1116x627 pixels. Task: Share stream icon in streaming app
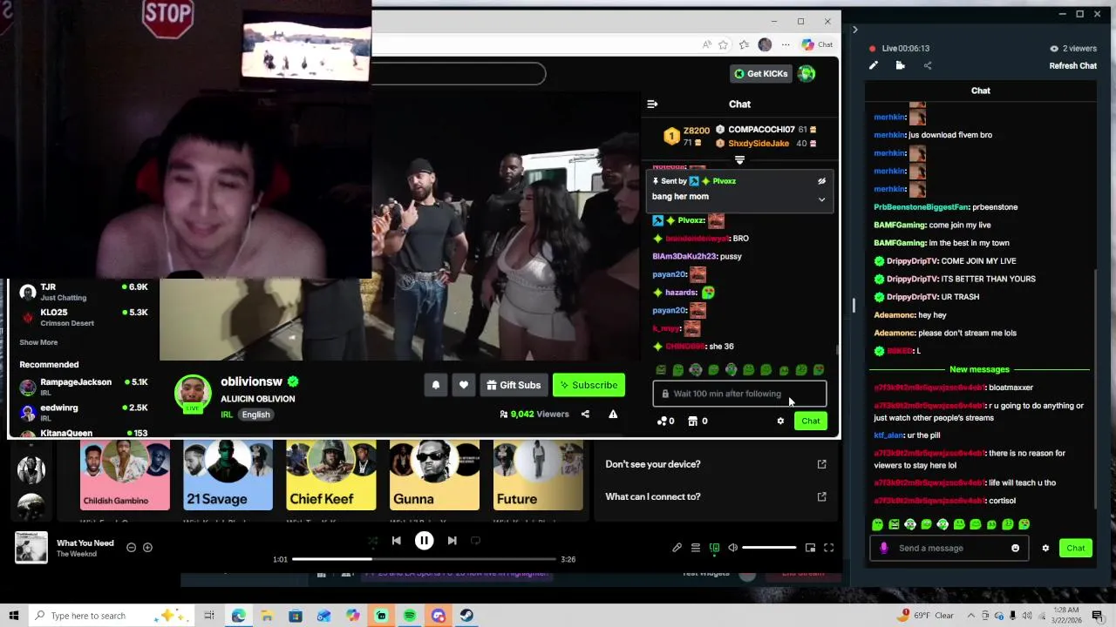[928, 66]
